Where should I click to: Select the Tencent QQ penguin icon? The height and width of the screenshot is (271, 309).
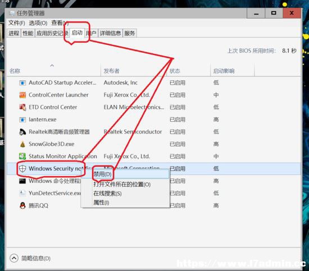click(x=22, y=206)
